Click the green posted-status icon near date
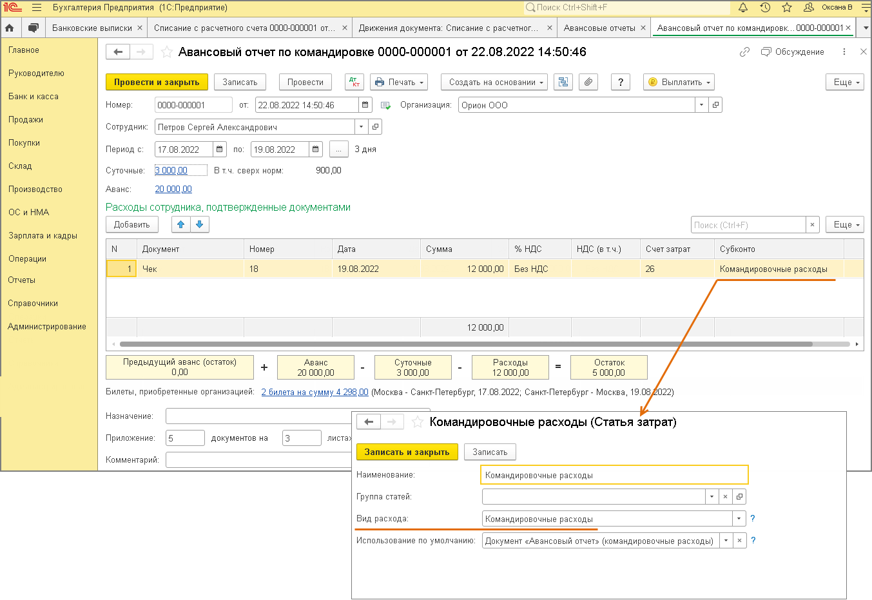 coord(386,105)
